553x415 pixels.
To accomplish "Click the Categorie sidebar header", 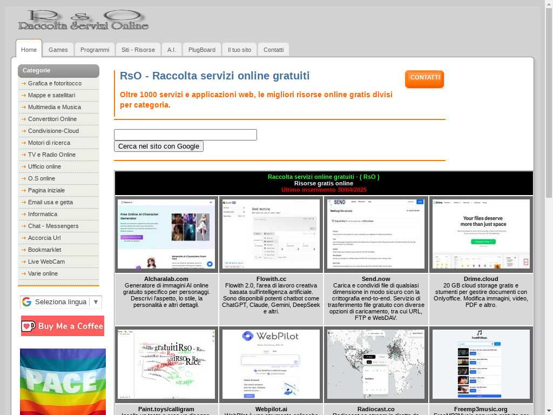I will click(x=58, y=71).
